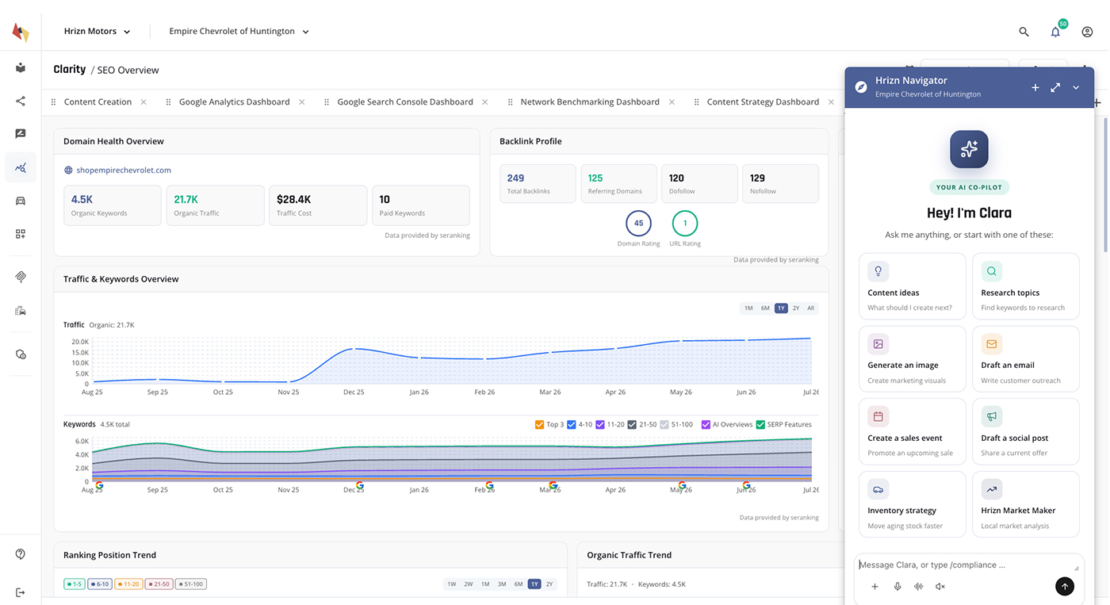
Task: Open the user account profile icon
Action: tap(1087, 32)
